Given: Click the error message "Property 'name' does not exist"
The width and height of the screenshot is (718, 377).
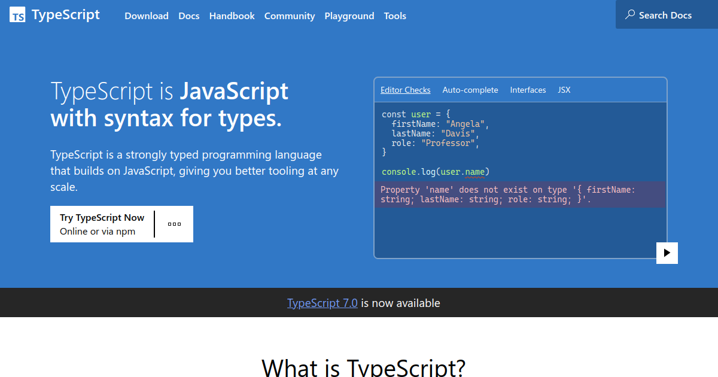Looking at the screenshot, I should pyautogui.click(x=519, y=194).
